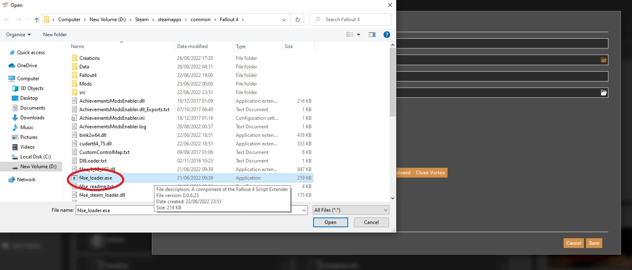
Task: Click Save button in Vortex dialog
Action: click(594, 243)
